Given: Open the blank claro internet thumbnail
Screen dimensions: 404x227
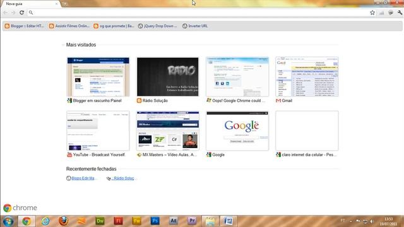Looking at the screenshot, I should 307,131.
